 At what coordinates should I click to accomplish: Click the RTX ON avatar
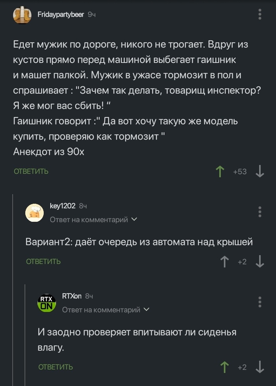coord(47,303)
